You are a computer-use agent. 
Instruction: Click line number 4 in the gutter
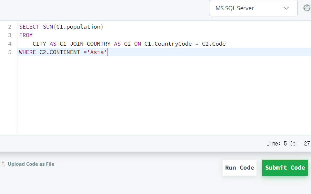coord(10,44)
